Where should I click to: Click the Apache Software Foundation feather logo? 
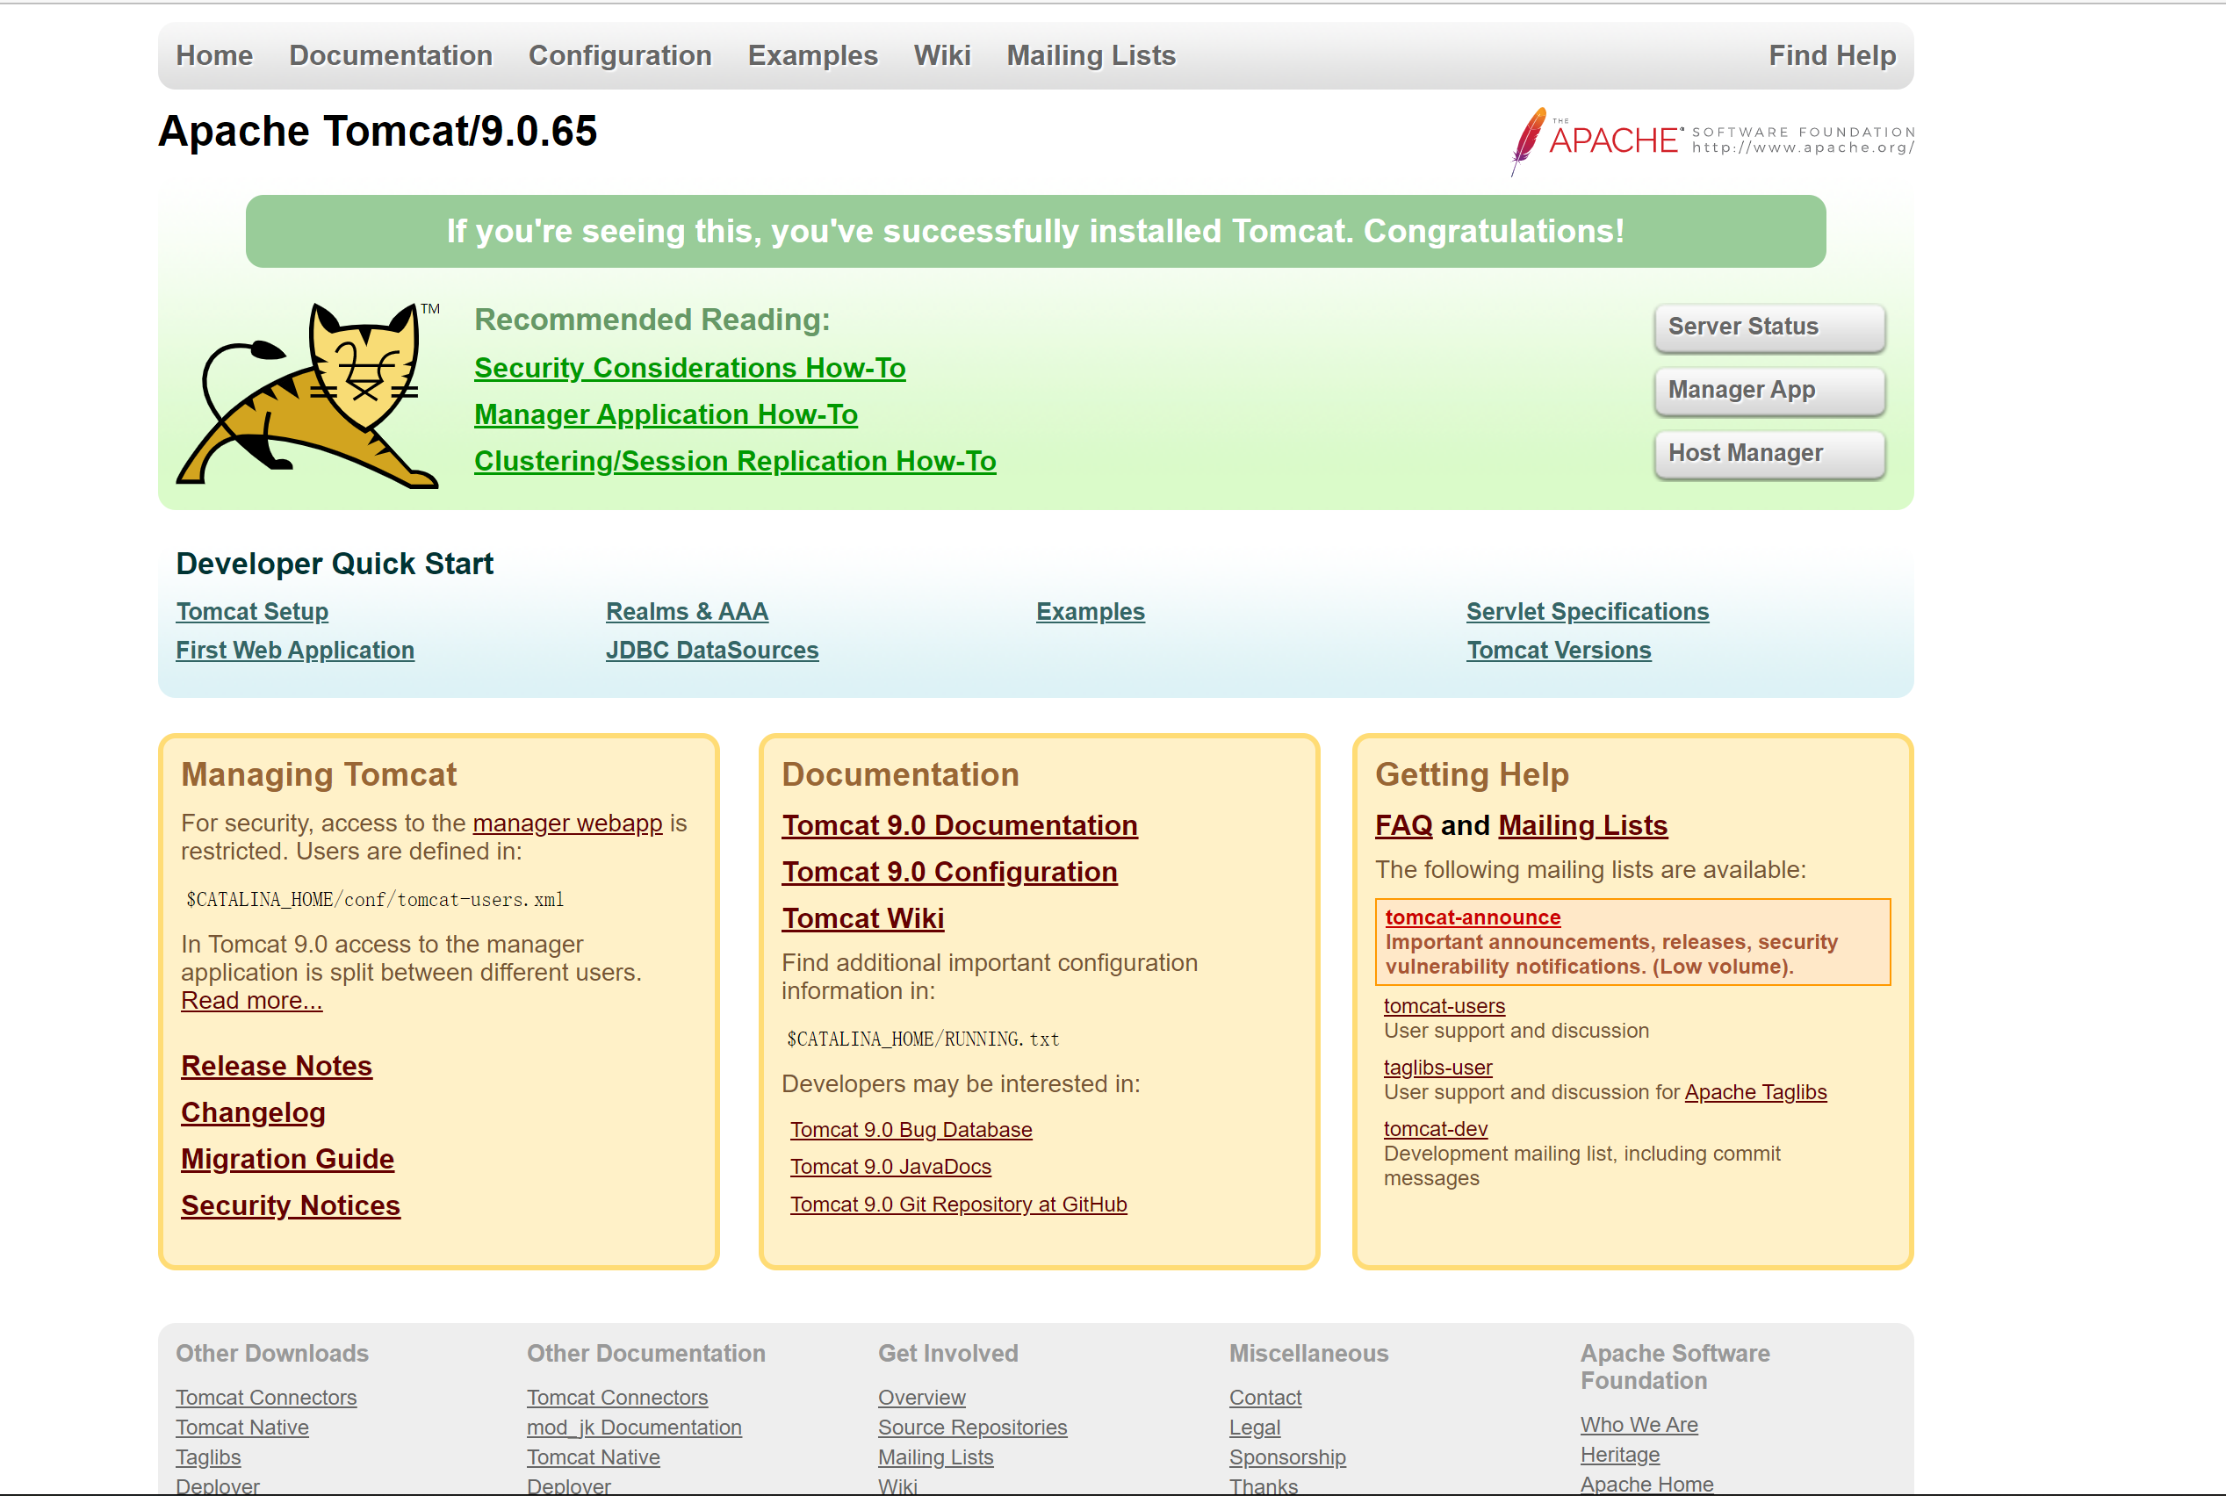[1712, 141]
